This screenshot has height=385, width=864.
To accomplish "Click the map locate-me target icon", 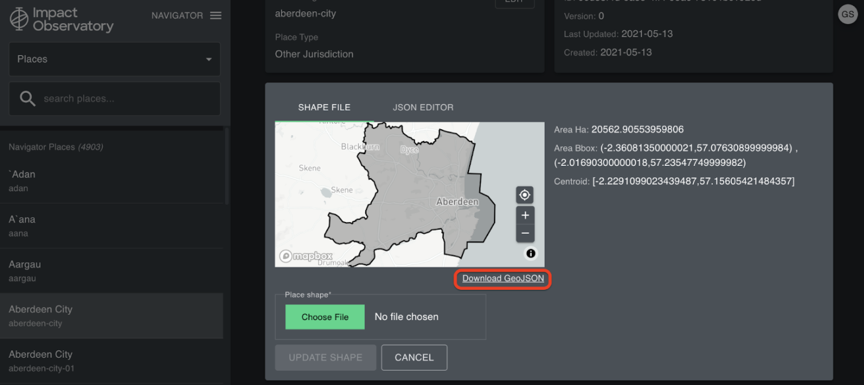I will (x=525, y=195).
